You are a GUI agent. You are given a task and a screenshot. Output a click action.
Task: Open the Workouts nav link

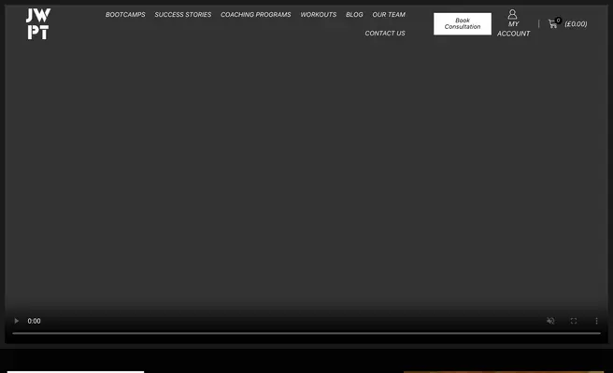pos(319,15)
